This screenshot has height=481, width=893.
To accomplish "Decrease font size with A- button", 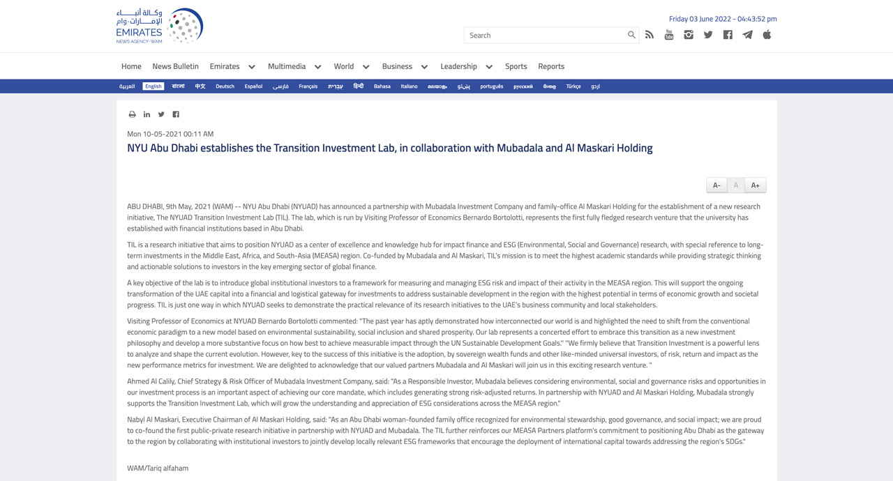I will (x=716, y=185).
